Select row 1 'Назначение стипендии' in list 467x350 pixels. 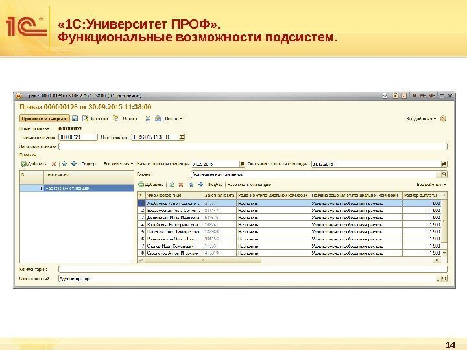[x=77, y=188]
